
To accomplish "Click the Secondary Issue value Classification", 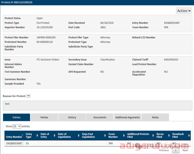I will [108, 59].
